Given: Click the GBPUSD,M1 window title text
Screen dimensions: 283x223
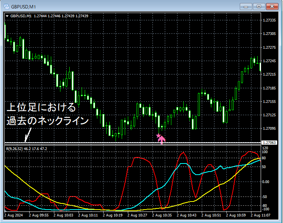Looking at the screenshot, I should tap(23, 7).
